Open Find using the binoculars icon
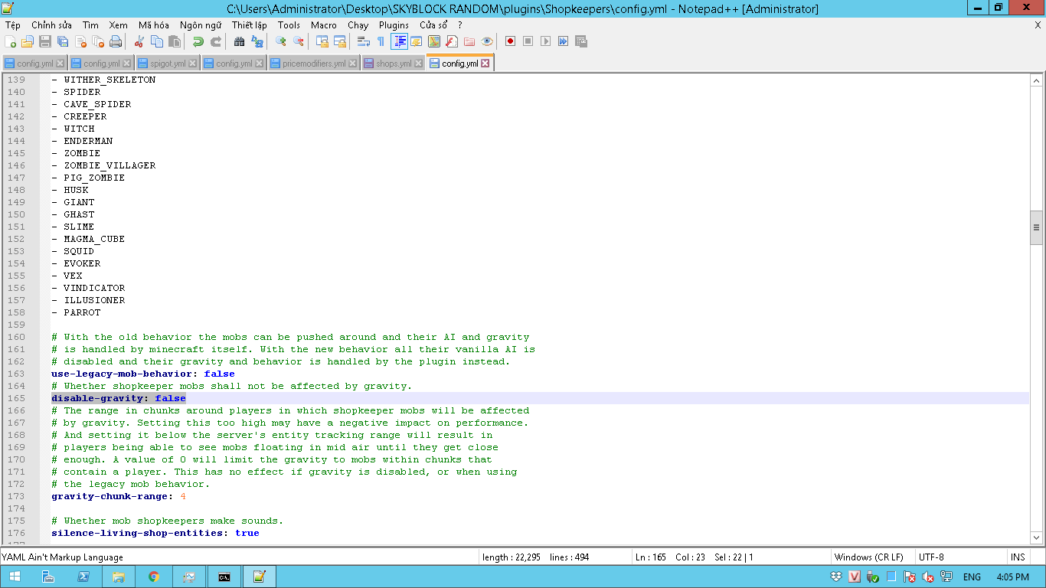 pos(239,41)
